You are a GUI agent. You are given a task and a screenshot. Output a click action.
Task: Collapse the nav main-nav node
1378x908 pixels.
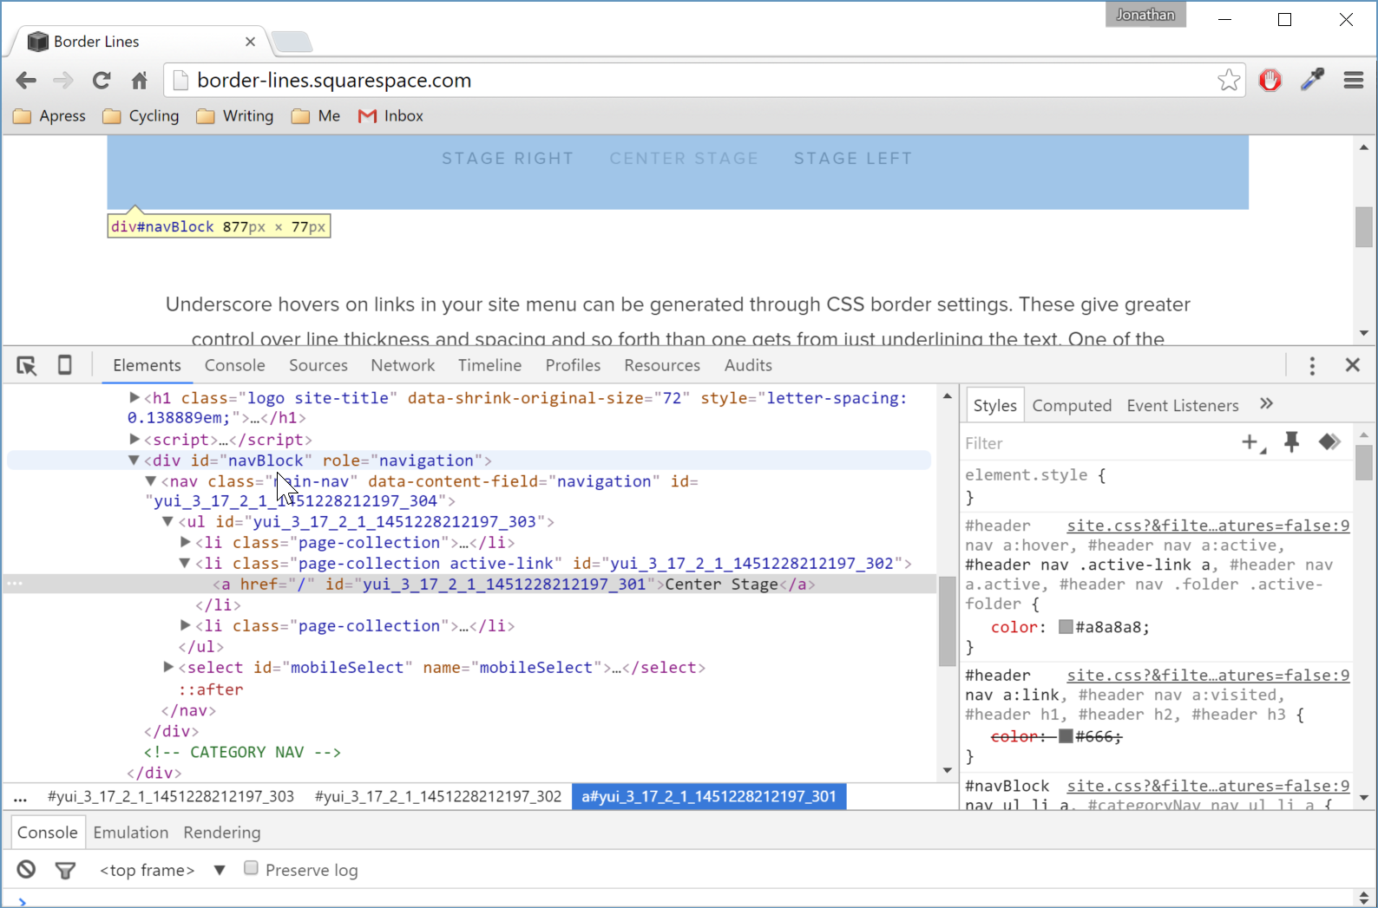(151, 480)
